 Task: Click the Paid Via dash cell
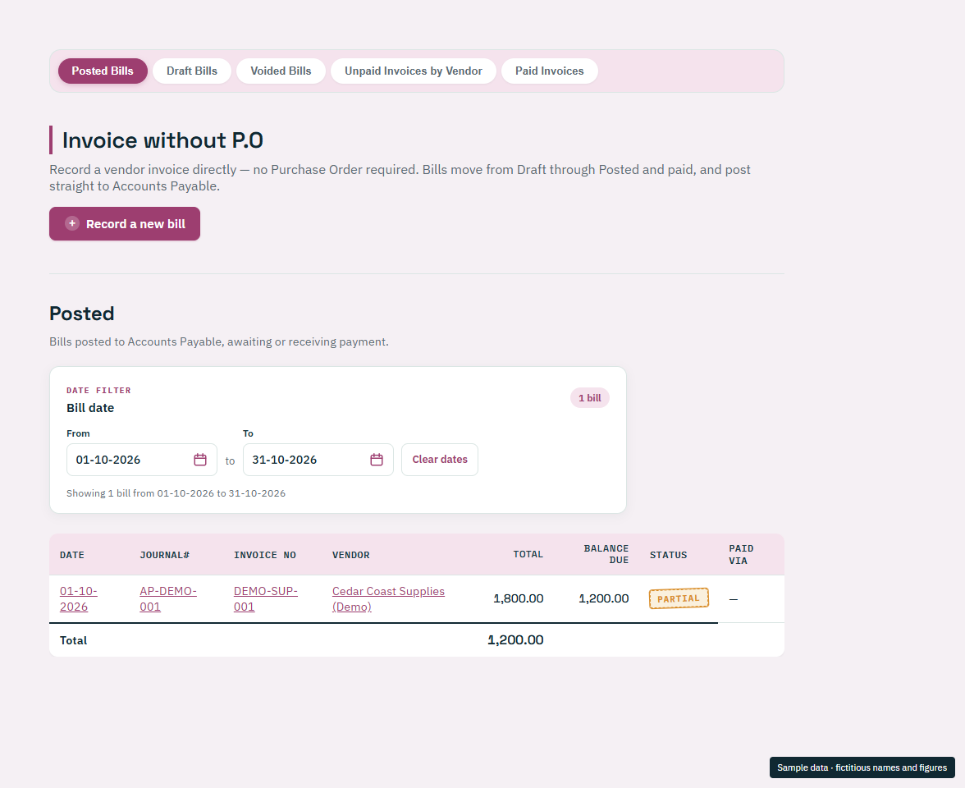tap(734, 599)
